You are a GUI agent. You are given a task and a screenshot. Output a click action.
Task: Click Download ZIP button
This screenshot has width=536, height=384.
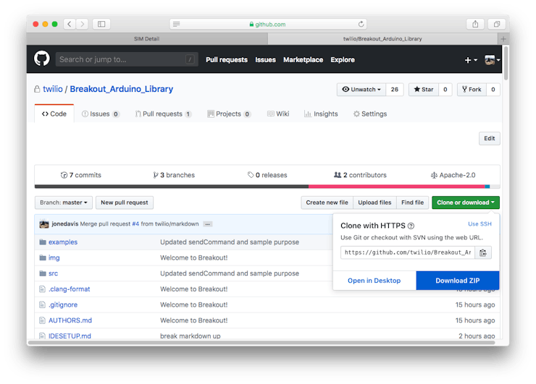coord(457,281)
